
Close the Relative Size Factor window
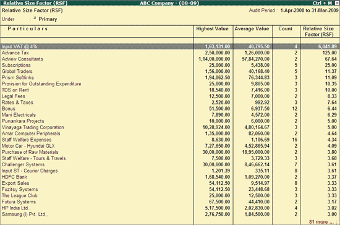[x=336, y=3]
